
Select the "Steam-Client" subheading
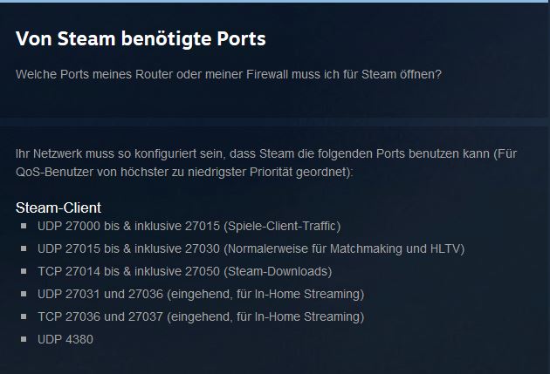coord(58,207)
